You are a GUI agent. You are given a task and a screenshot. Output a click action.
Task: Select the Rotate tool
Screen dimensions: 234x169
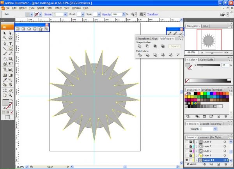(5, 59)
